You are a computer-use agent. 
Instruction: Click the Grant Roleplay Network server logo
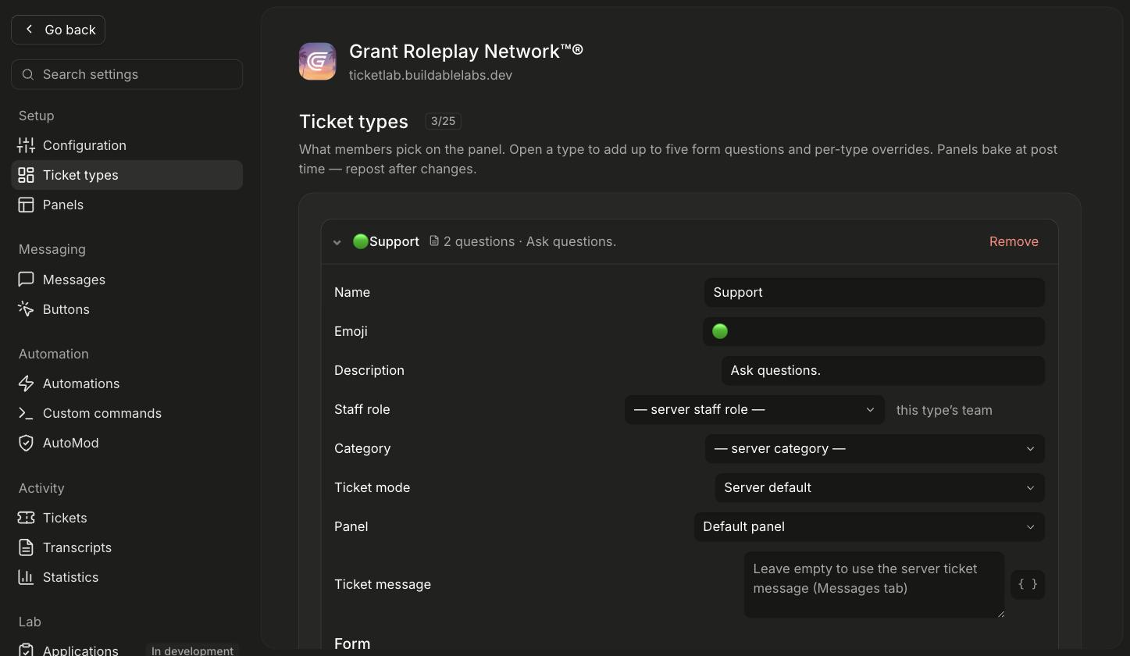317,61
